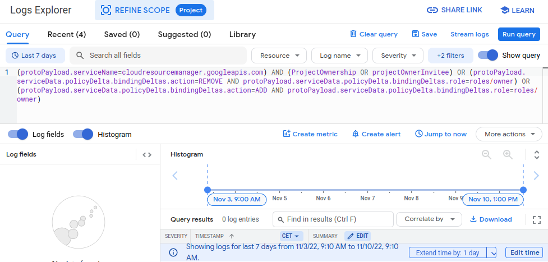Click Extend time by: 1 day
This screenshot has height=262, width=548.
click(x=448, y=252)
